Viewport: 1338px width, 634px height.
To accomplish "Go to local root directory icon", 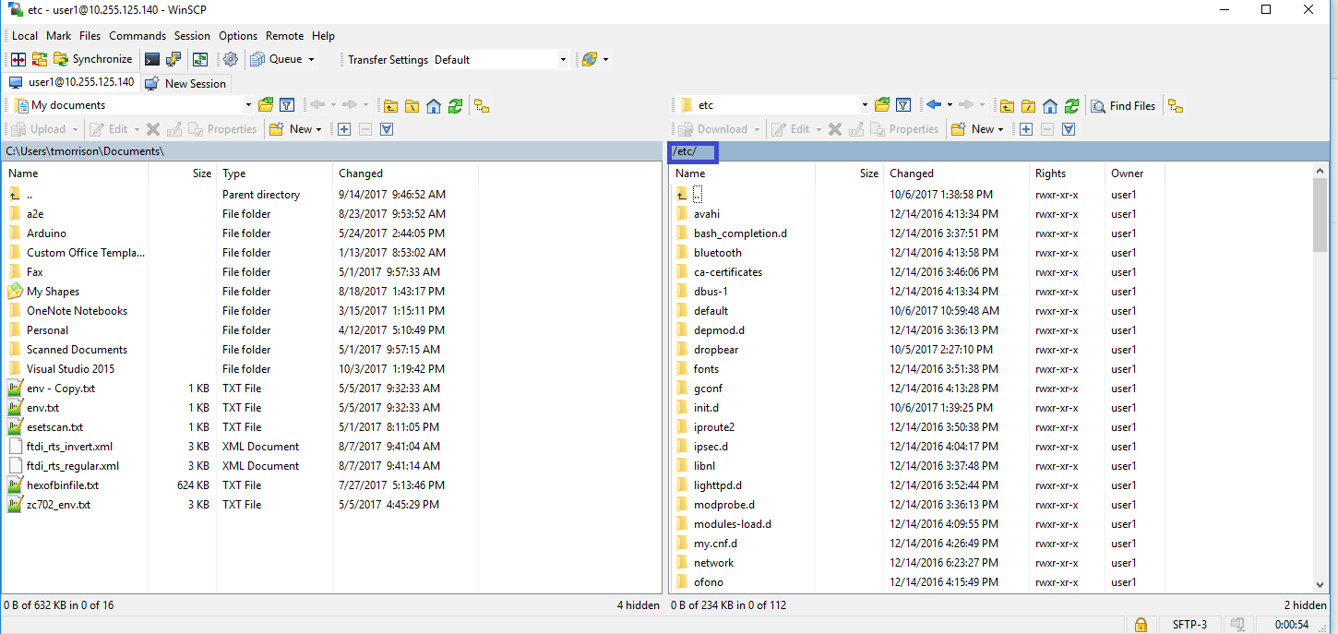I will click(412, 105).
